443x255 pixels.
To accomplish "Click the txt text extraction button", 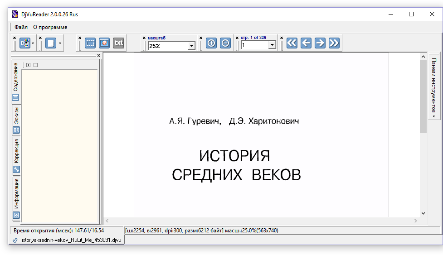I will point(118,43).
